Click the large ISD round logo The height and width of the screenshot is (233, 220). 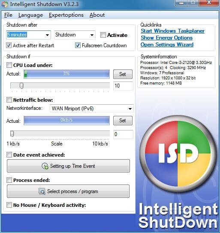pos(178,154)
